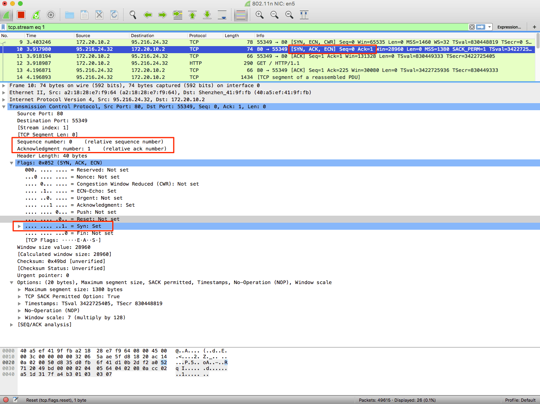540x404 pixels.
Task: Select packet 14 reassembled PDU row
Action: pos(267,77)
